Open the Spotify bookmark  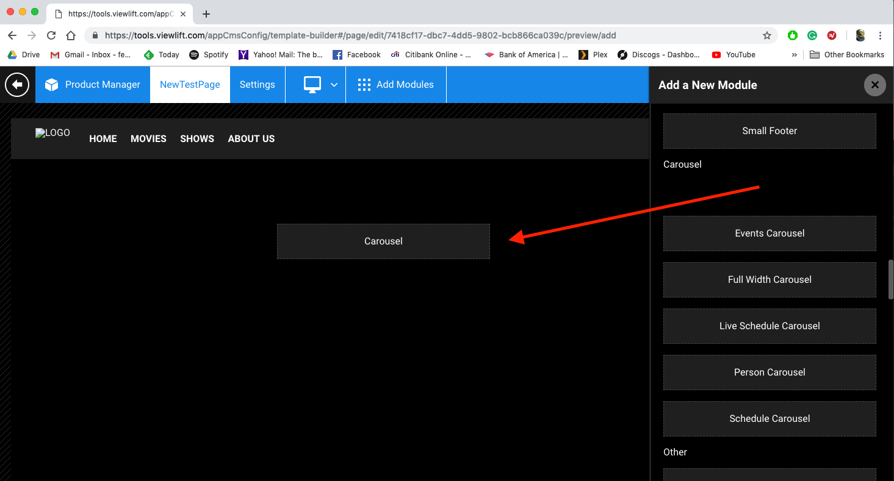pyautogui.click(x=209, y=55)
